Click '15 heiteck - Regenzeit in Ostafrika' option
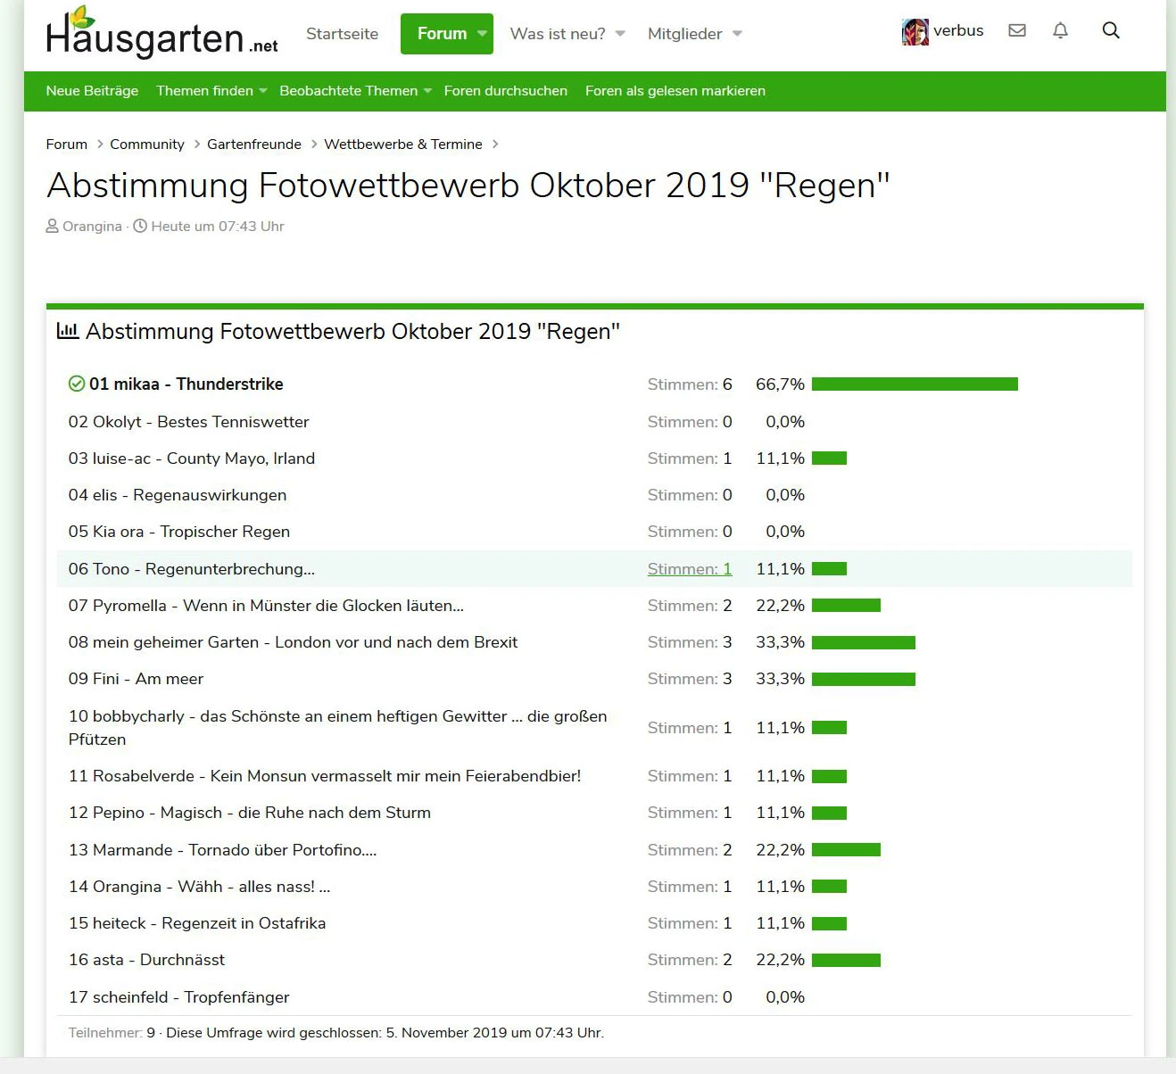 click(197, 923)
